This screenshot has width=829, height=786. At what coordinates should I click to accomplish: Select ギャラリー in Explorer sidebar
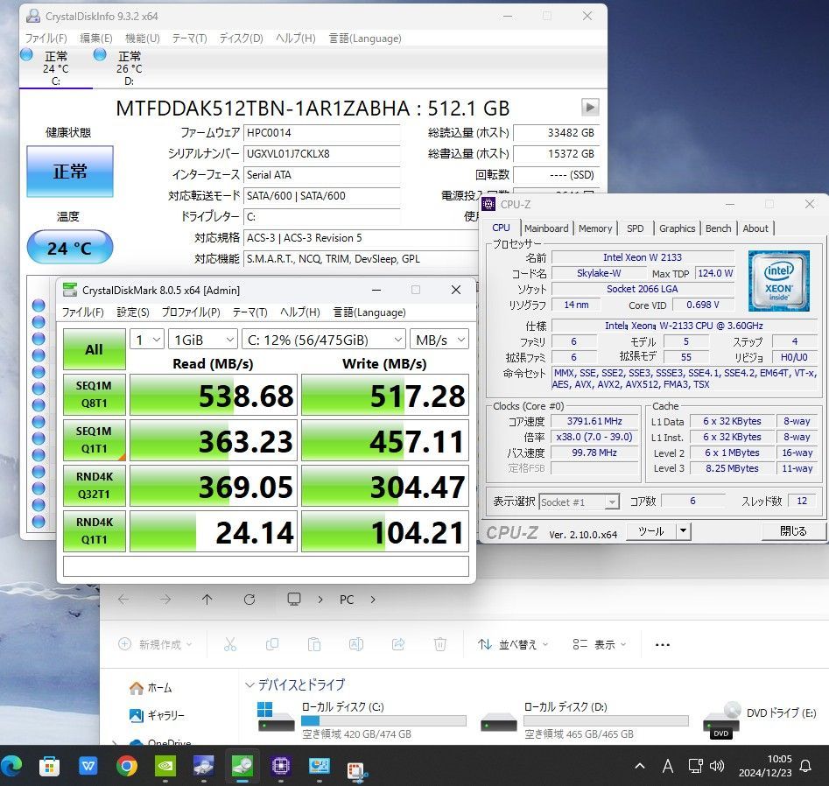pos(157,715)
